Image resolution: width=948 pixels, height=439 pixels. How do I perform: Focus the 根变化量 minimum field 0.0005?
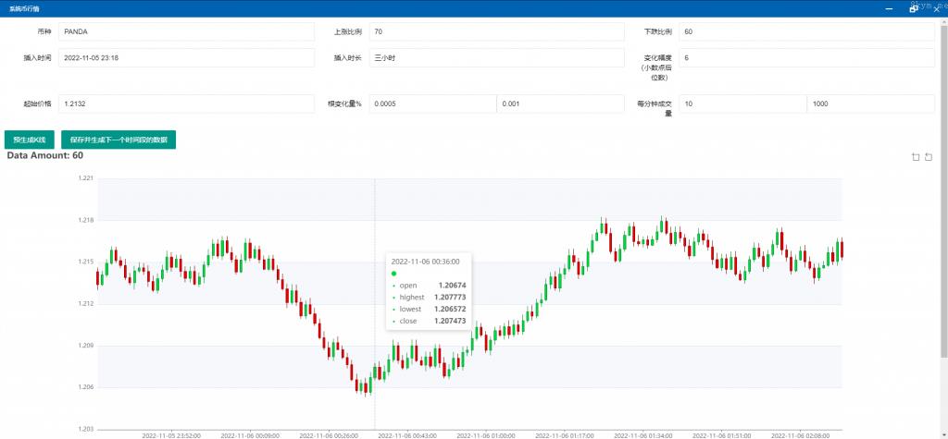pyautogui.click(x=431, y=104)
